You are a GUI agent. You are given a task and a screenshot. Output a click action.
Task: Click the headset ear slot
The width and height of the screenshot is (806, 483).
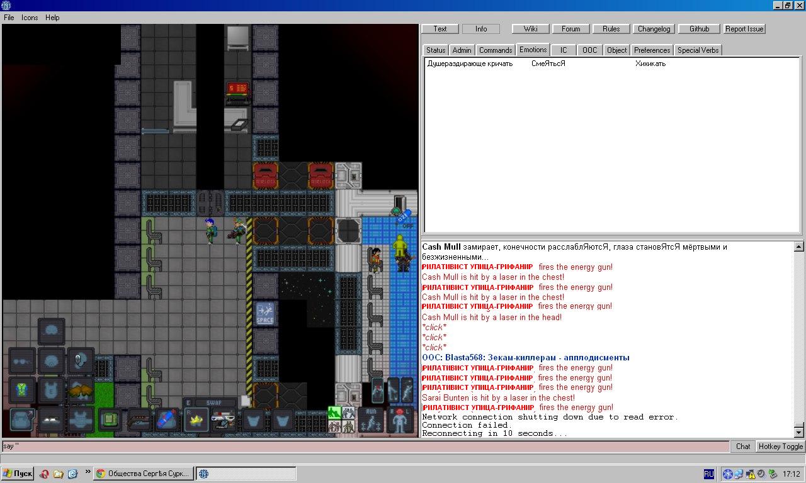[x=81, y=361]
